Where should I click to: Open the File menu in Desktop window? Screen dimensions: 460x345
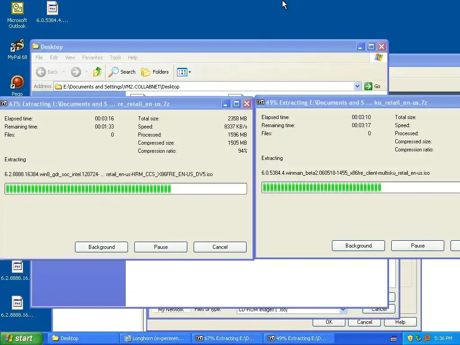tap(39, 57)
